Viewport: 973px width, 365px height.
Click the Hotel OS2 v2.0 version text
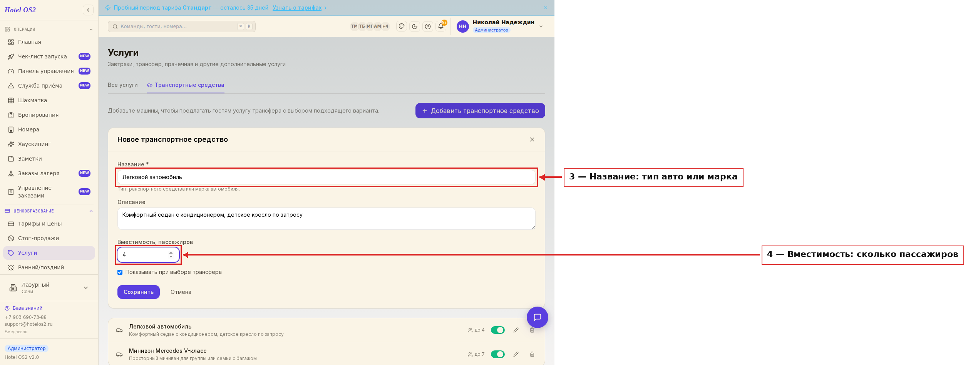pos(22,357)
